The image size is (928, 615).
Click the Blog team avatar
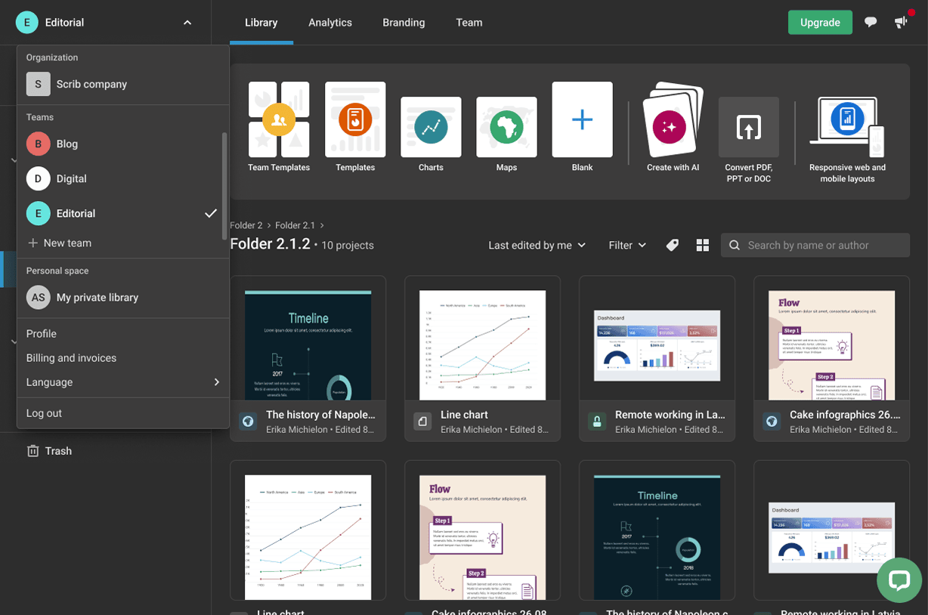[x=39, y=144]
